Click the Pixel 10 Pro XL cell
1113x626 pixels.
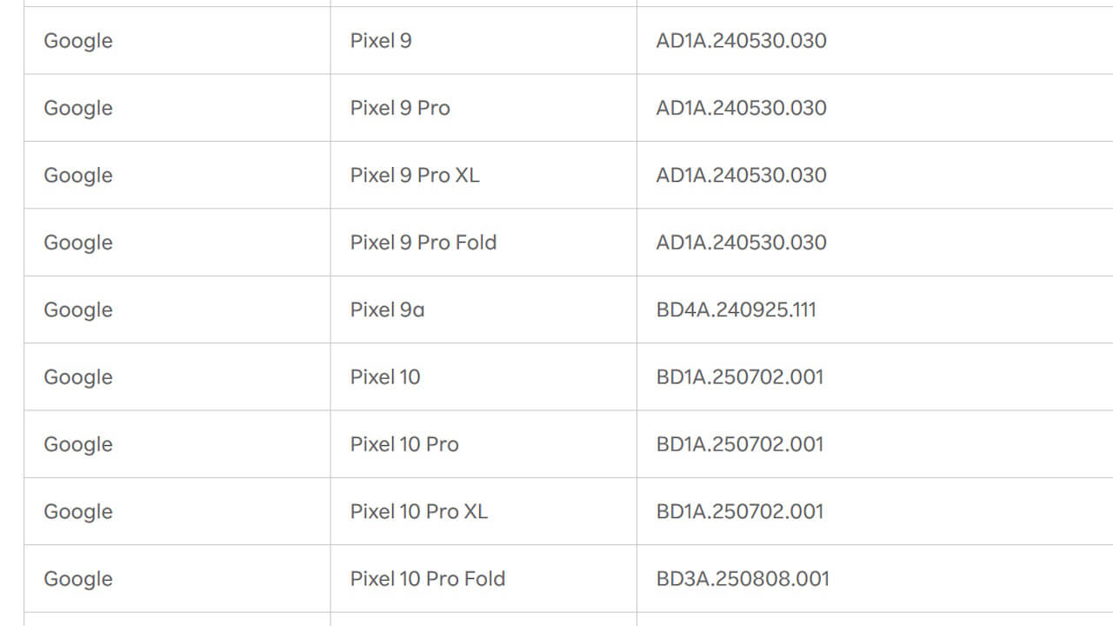(x=419, y=511)
